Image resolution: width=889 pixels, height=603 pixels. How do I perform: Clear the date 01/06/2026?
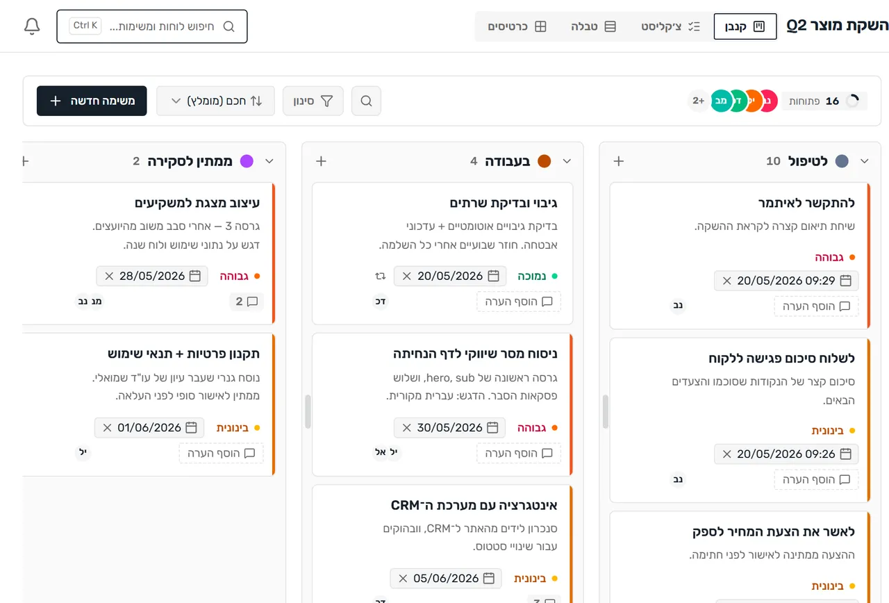pos(107,427)
